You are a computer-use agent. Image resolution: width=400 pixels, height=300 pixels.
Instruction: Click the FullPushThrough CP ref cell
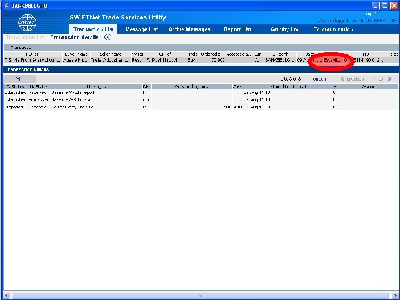(x=166, y=60)
